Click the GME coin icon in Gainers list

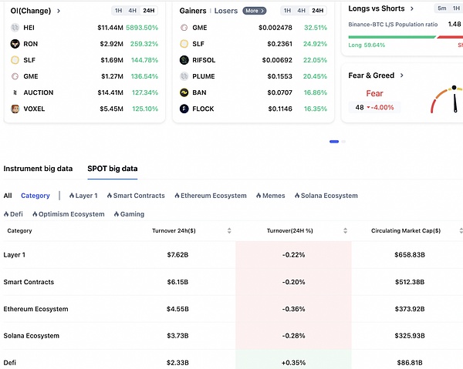point(184,28)
